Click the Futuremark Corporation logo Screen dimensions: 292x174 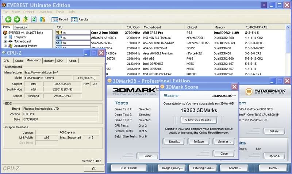point(265,91)
